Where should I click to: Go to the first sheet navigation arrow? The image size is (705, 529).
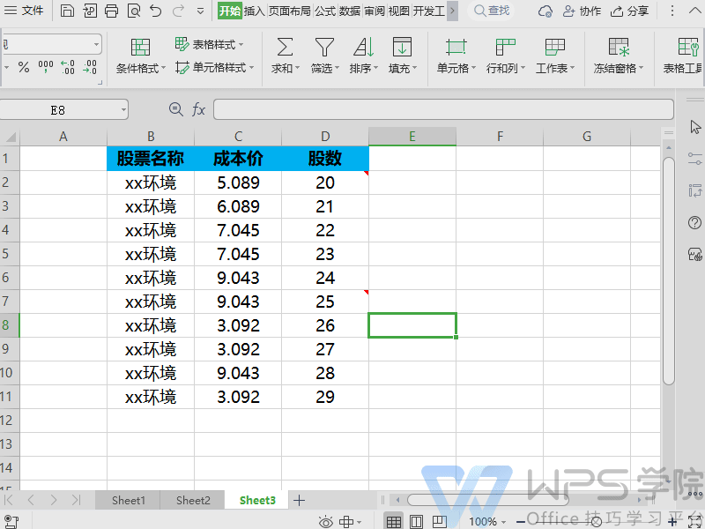coord(8,500)
